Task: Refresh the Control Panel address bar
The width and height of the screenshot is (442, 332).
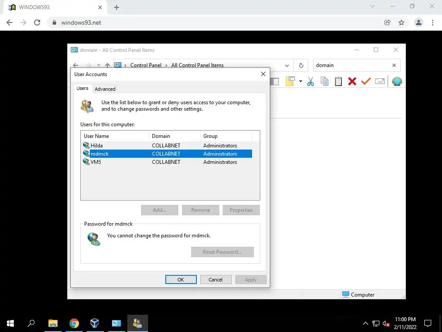Action: [301, 65]
